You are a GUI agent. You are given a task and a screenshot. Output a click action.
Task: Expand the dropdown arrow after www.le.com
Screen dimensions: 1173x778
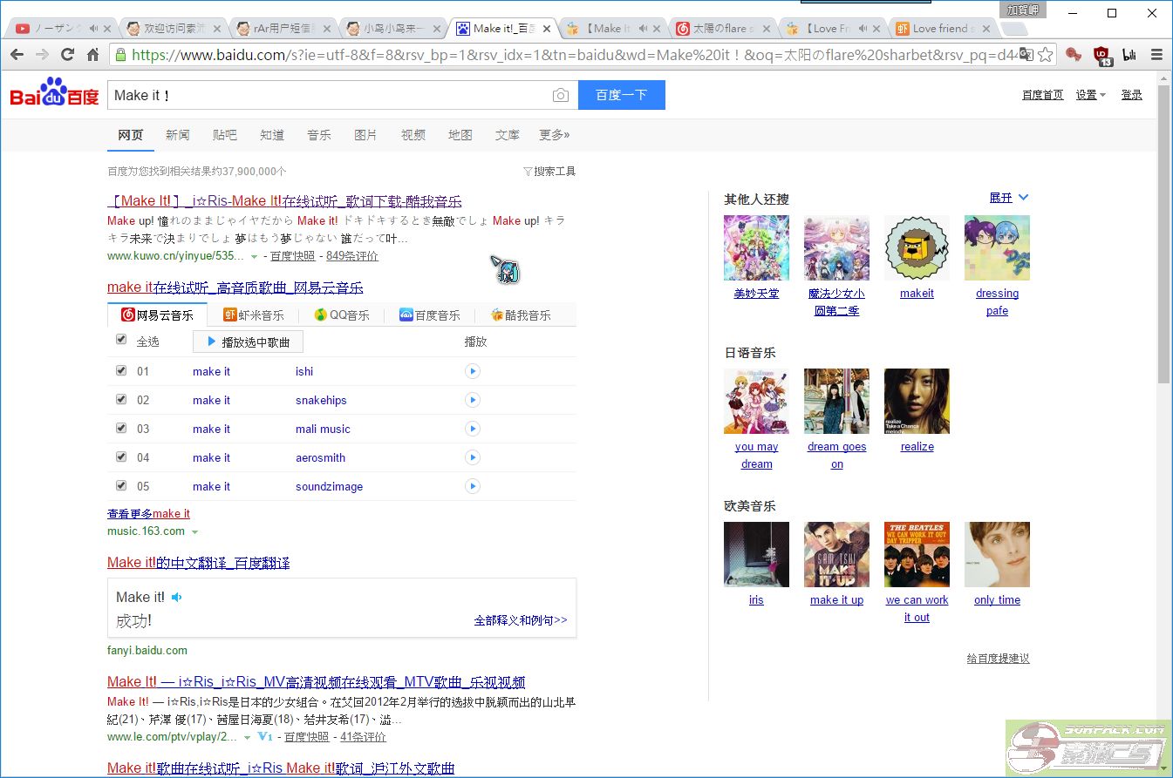coord(248,738)
